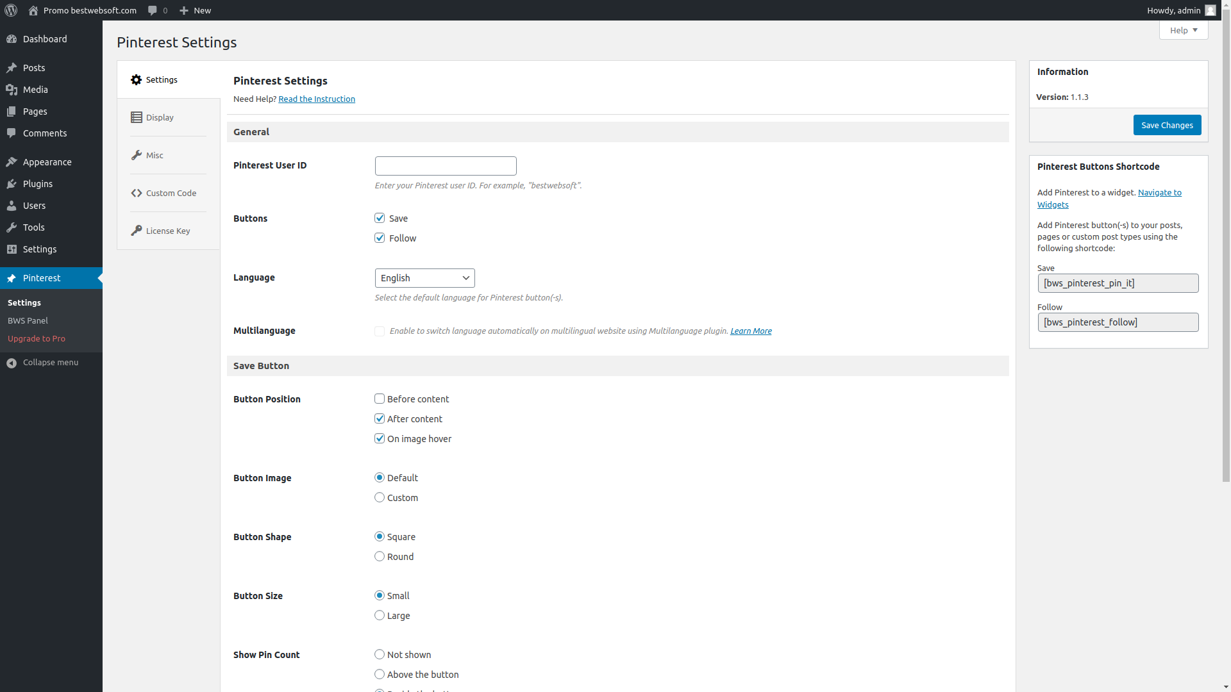Click the Save Changes button
The height and width of the screenshot is (692, 1231).
1166,125
